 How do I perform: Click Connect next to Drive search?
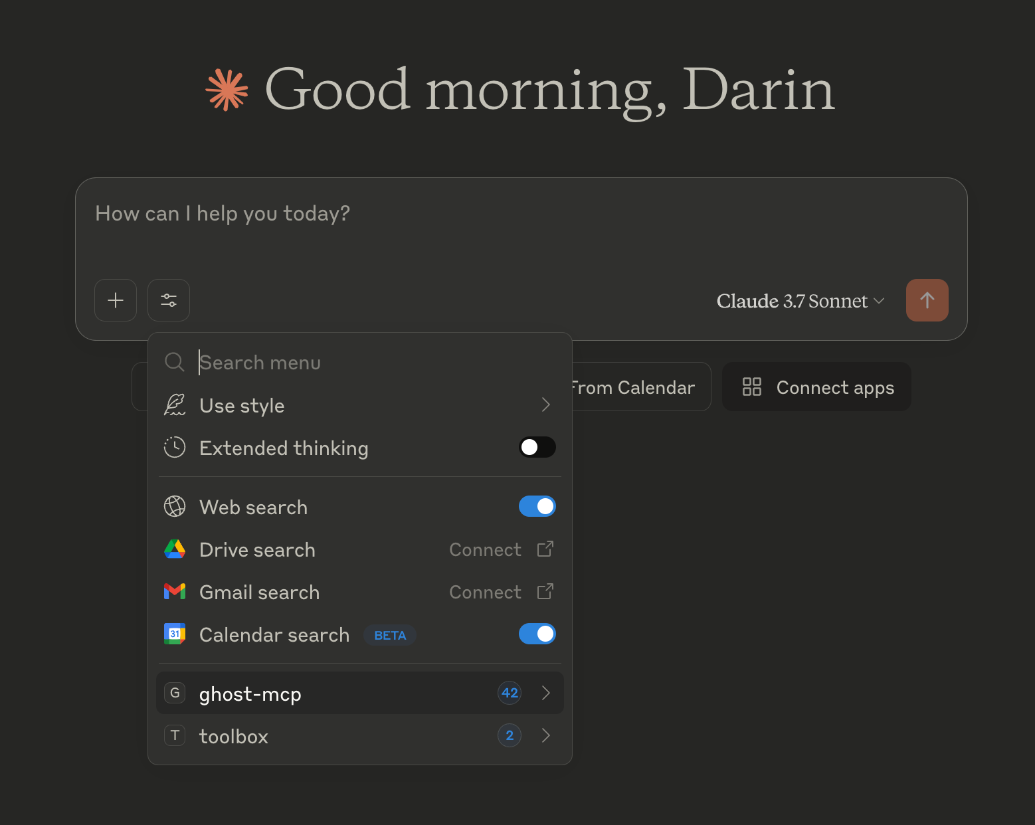click(485, 550)
